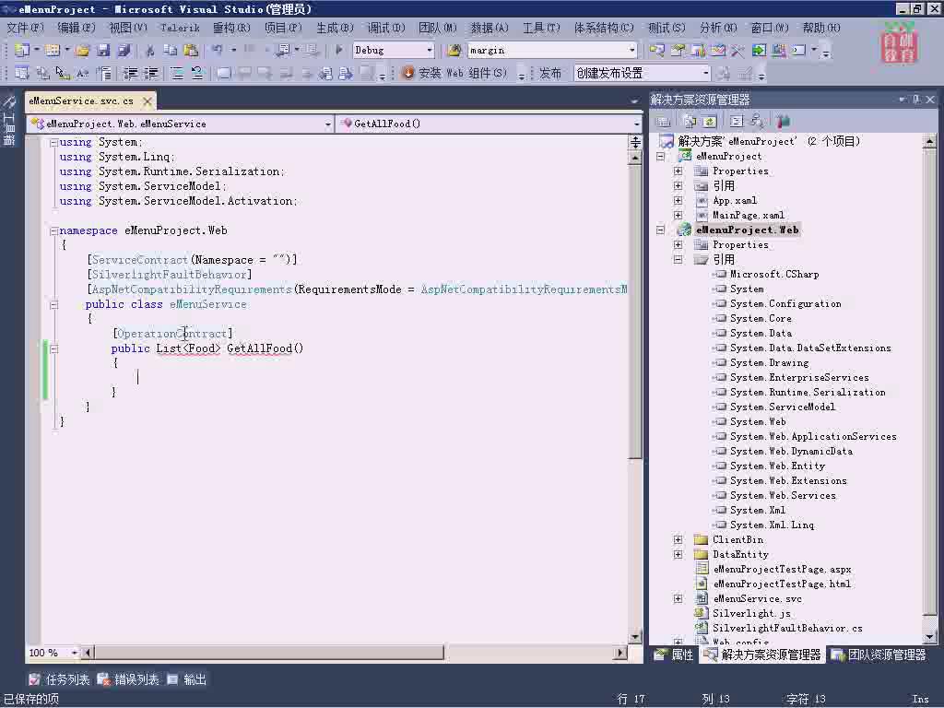Viewport: 944px width, 708px height.
Task: Open the Debug configuration dropdown
Action: pyautogui.click(x=430, y=51)
